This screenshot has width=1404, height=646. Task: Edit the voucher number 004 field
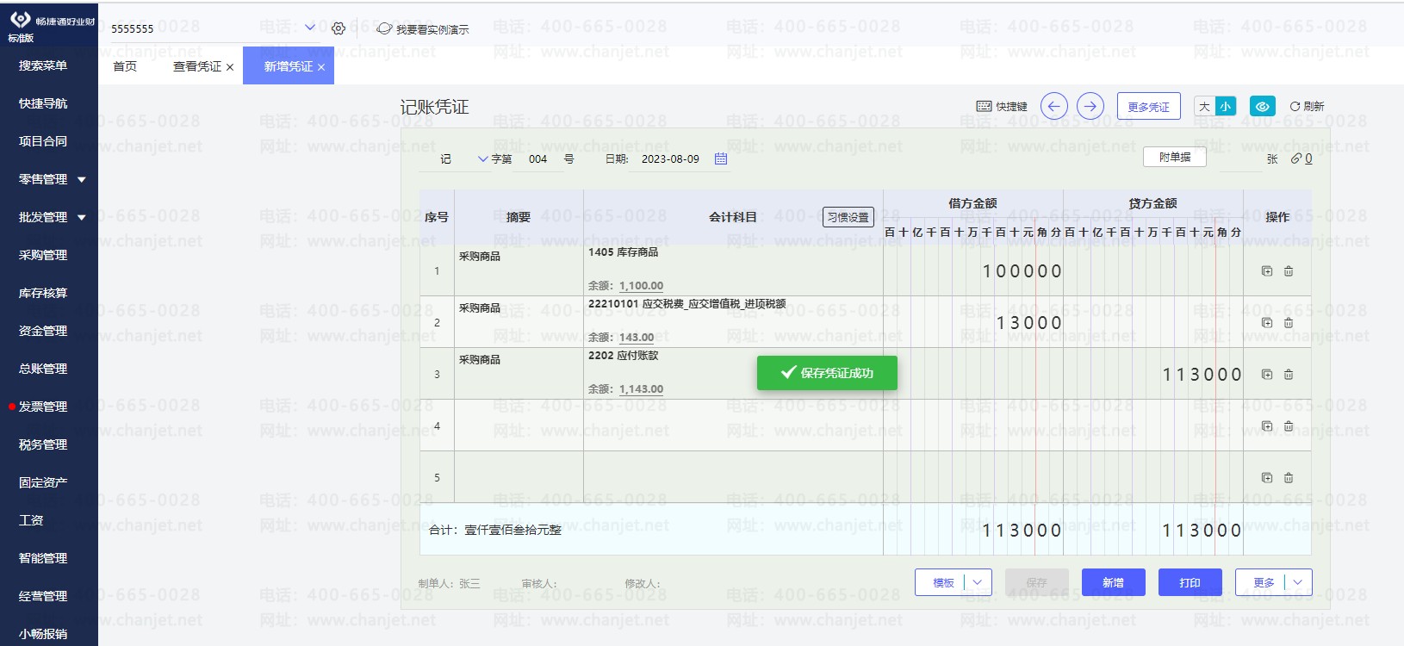(538, 159)
